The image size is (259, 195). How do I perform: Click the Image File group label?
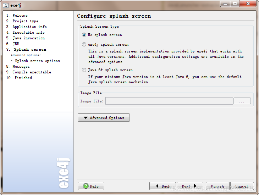coord(91,93)
